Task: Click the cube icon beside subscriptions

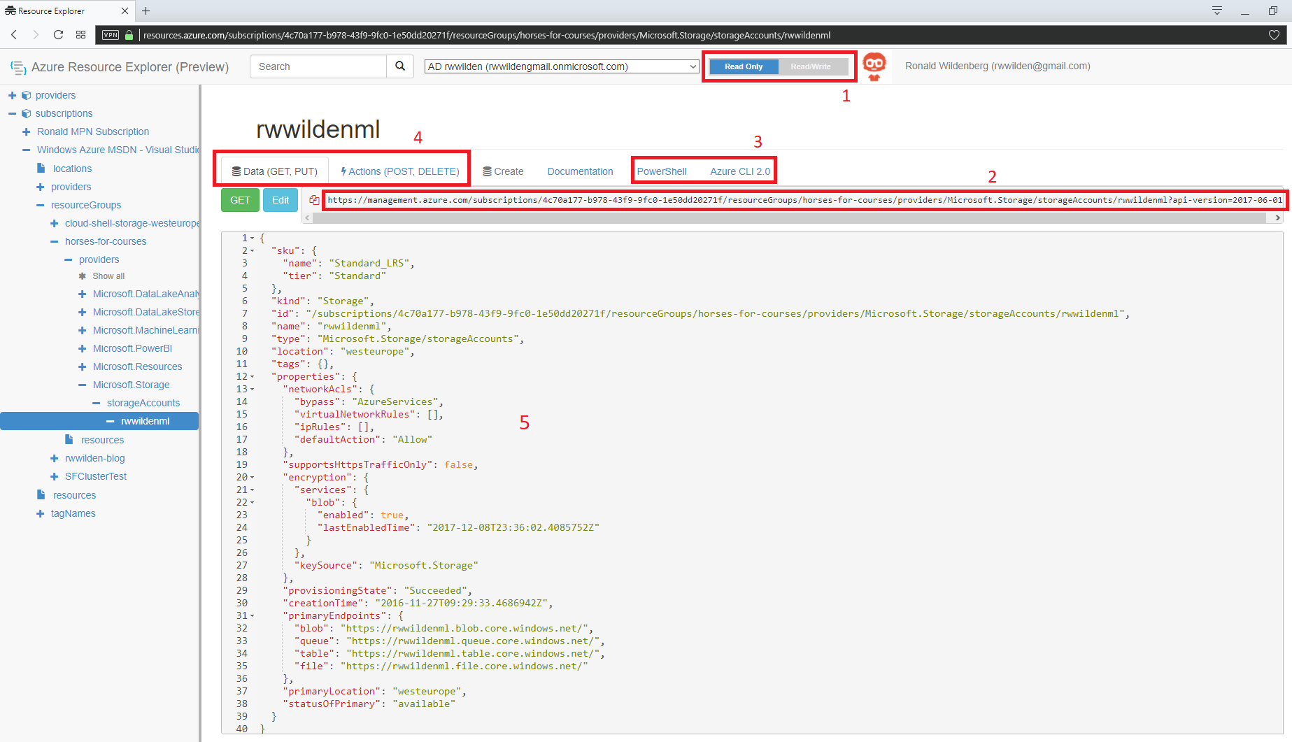Action: click(x=26, y=113)
